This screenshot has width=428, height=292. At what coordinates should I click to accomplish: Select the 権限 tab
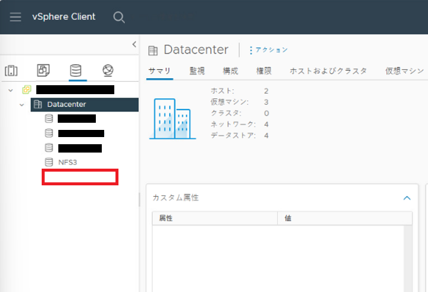pos(264,71)
